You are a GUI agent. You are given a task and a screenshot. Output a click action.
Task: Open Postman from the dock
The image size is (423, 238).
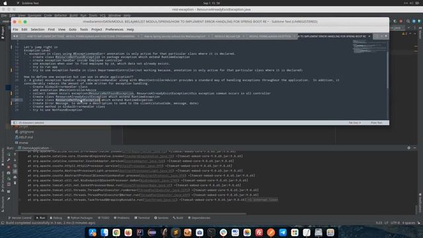pyautogui.click(x=271, y=232)
